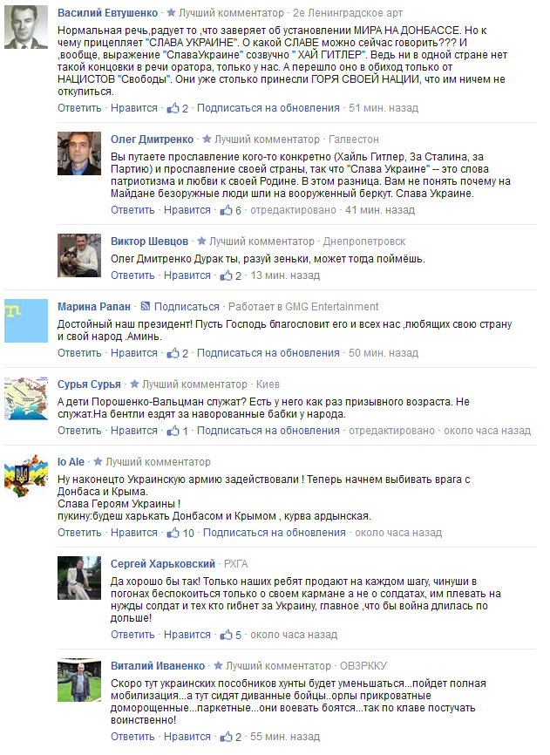This screenshot has height=755, width=550.
Task: Click Ответить under Марина Рапан's comment
Action: coord(79,353)
